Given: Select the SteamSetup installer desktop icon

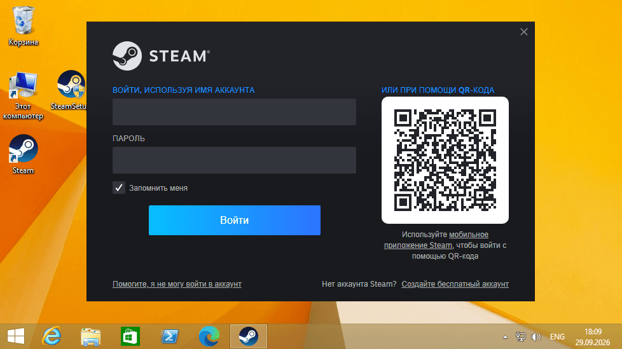Looking at the screenshot, I should pos(70,90).
